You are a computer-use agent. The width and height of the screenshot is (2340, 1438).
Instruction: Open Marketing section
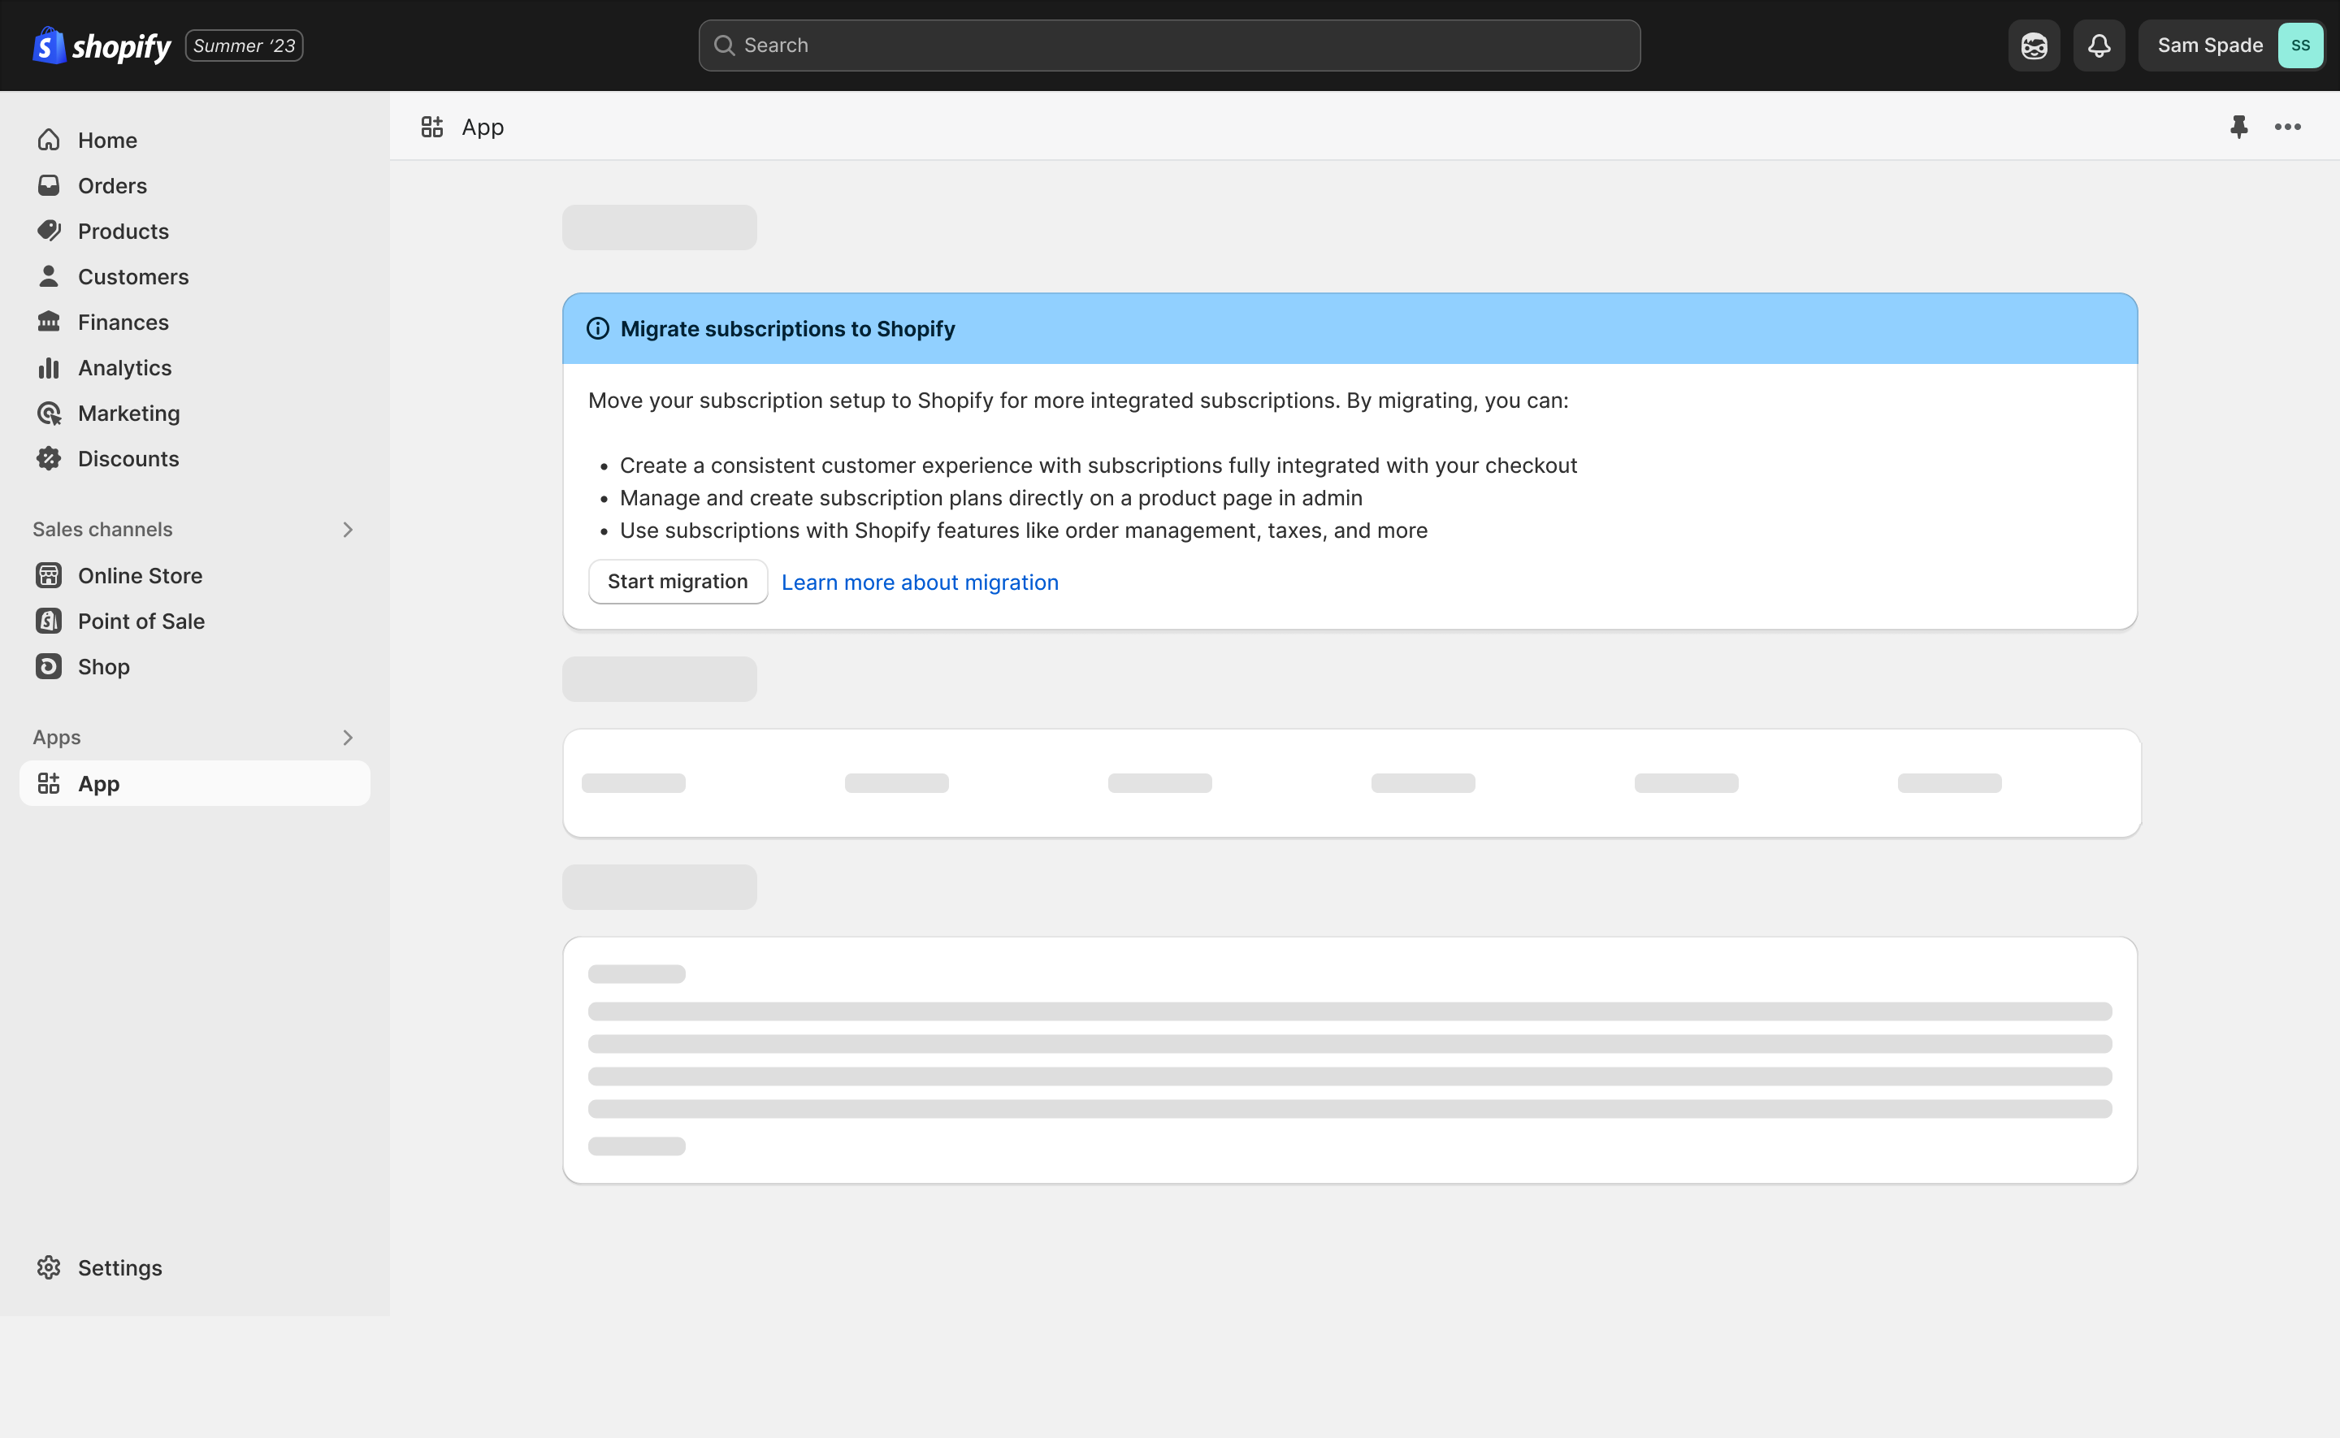[129, 414]
